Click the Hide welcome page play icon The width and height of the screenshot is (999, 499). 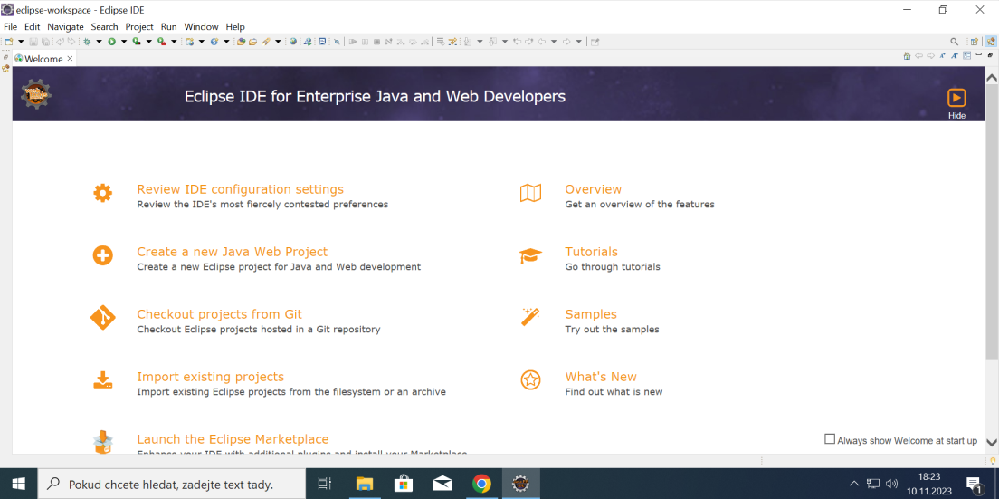(956, 98)
